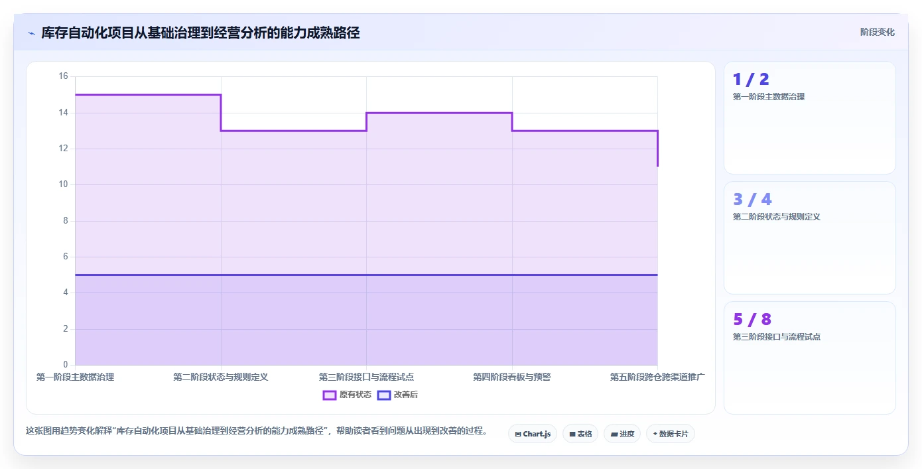The height and width of the screenshot is (469, 922).
Task: Click the description text below the chart
Action: click(257, 431)
